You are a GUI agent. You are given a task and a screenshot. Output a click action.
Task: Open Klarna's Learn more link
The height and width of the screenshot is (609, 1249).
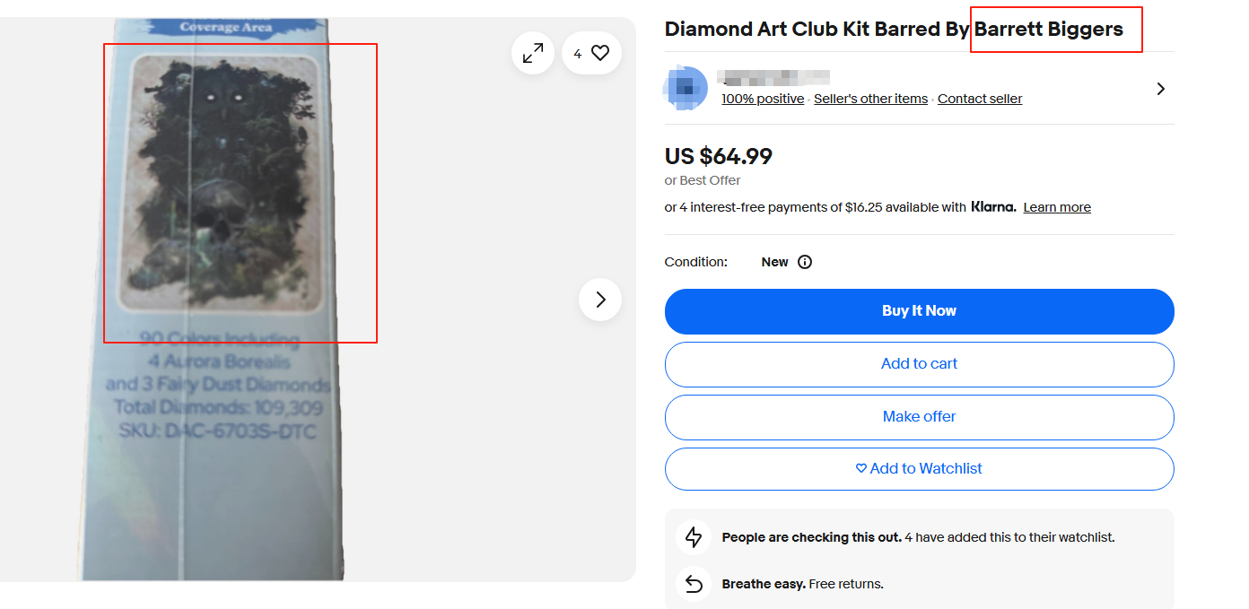point(1057,207)
